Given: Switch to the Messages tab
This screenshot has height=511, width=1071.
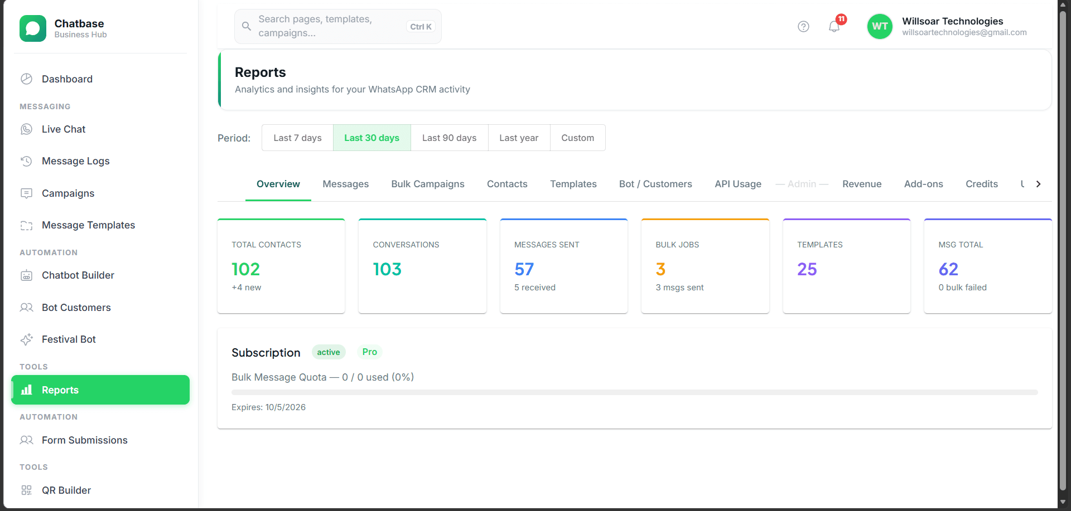Looking at the screenshot, I should pos(345,184).
